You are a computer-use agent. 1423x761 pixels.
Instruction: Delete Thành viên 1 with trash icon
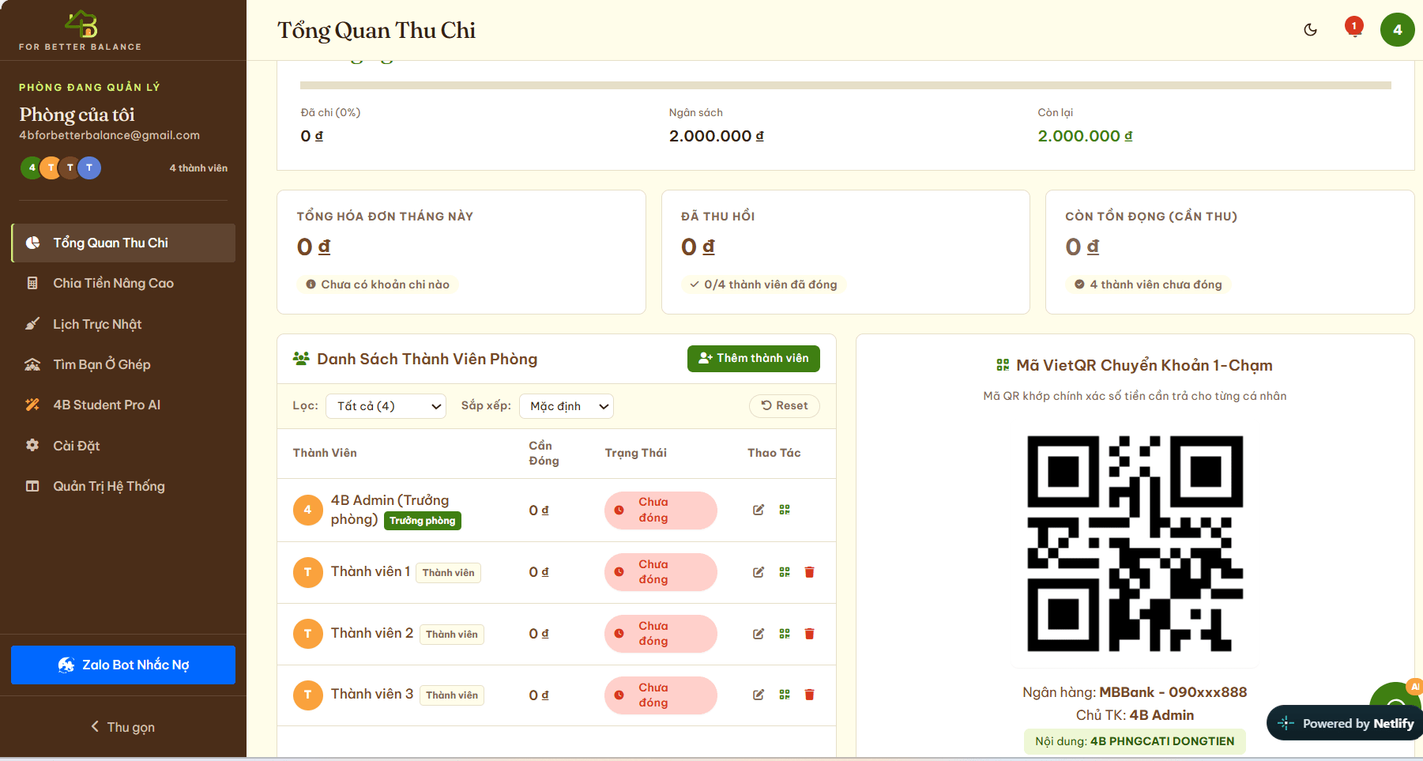[x=809, y=572]
